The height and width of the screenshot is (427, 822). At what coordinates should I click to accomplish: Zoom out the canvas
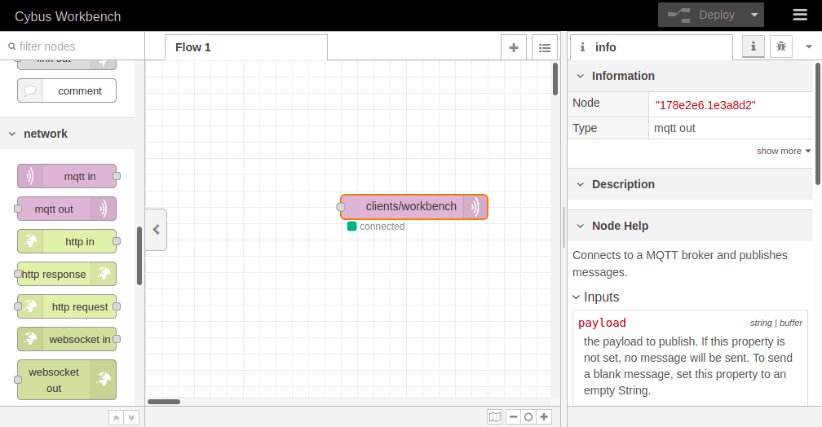tap(513, 416)
